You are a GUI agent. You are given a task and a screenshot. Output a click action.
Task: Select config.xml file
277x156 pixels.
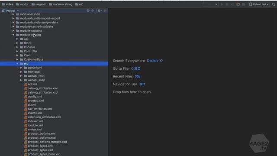(33, 97)
